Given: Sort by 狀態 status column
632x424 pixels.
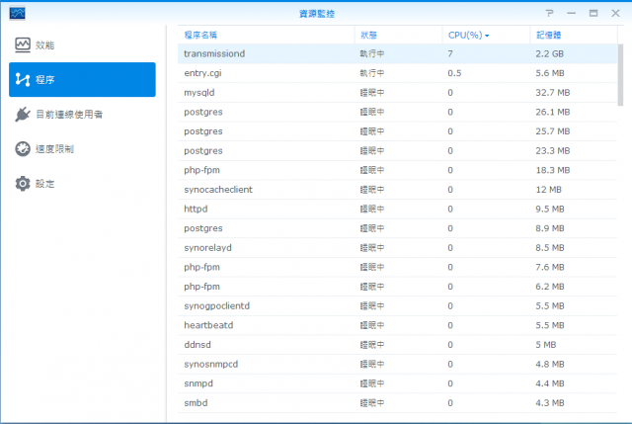Looking at the screenshot, I should click(398, 36).
